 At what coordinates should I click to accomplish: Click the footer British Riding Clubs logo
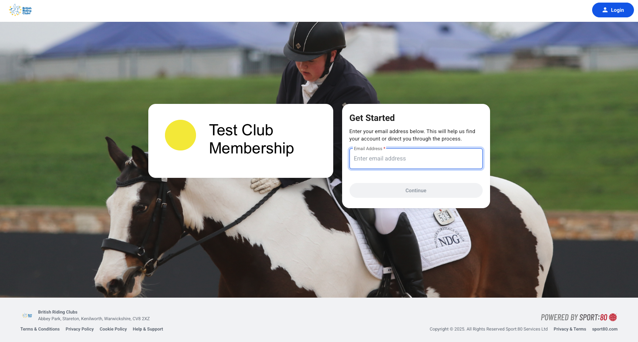27,316
